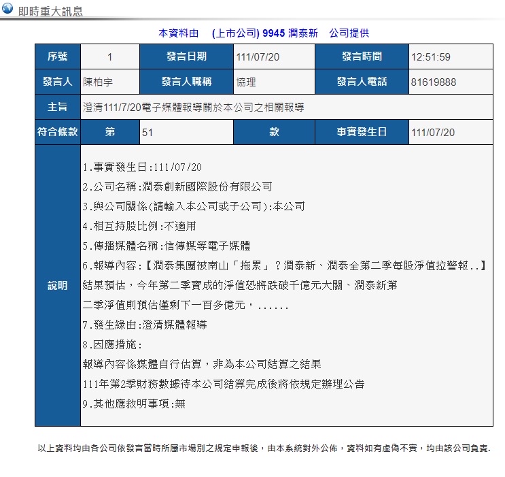Click the 報導內容 line about 潤泰集團
The image size is (505, 477).
coord(284,265)
